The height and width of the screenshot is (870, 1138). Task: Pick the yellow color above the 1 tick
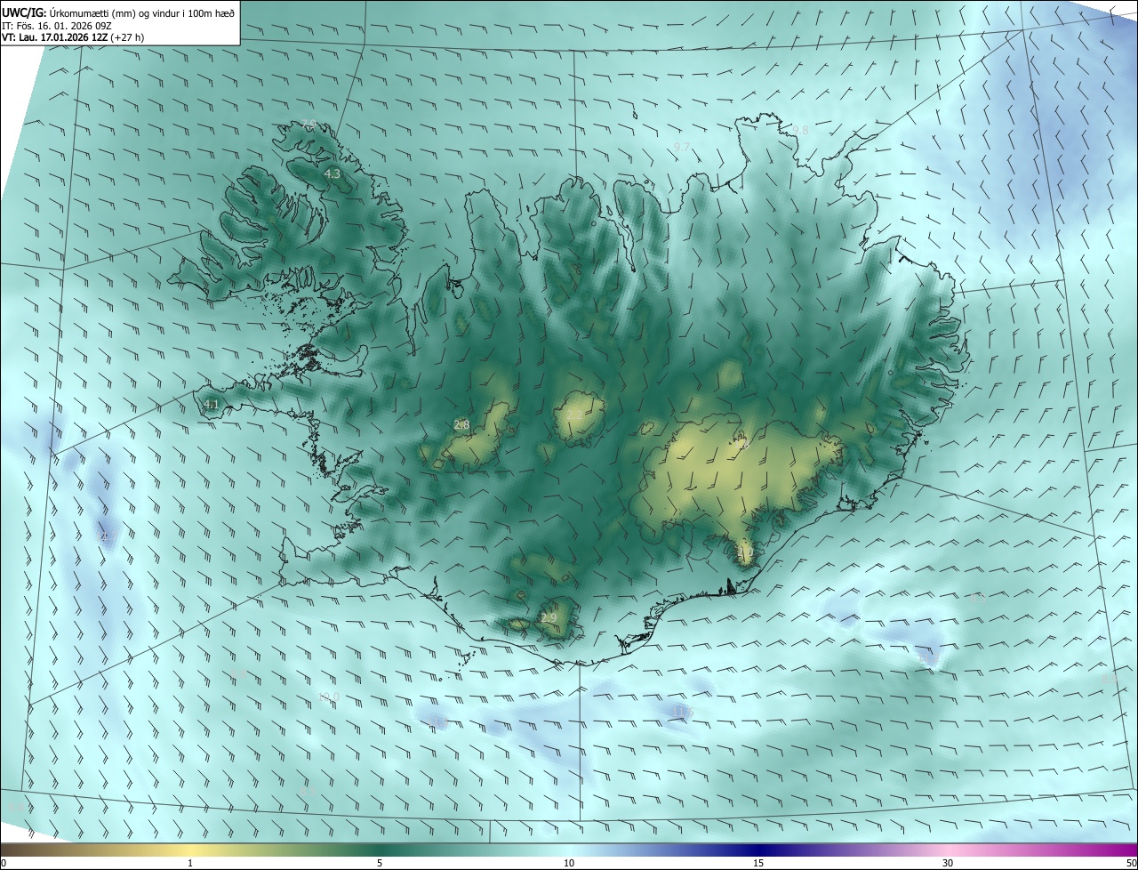click(x=190, y=850)
